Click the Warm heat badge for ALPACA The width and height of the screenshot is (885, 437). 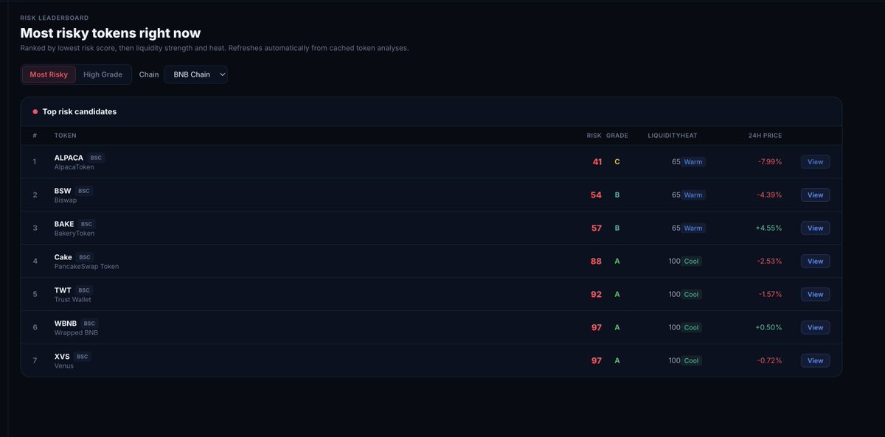point(693,162)
